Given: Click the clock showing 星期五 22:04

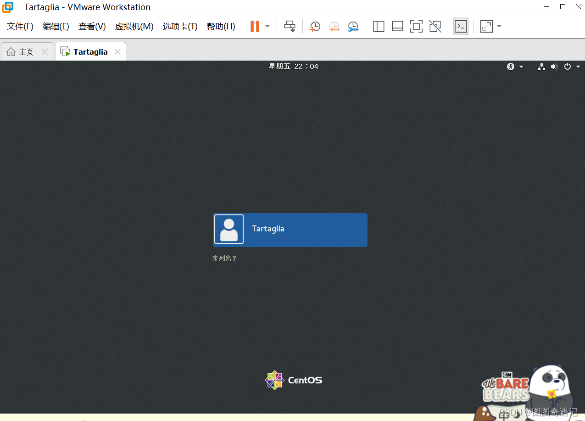Looking at the screenshot, I should coord(293,67).
